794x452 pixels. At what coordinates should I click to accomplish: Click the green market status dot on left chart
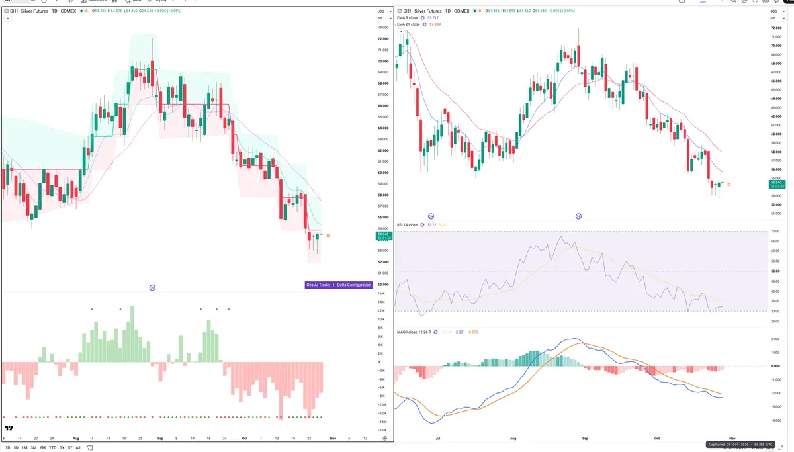pyautogui.click(x=80, y=11)
